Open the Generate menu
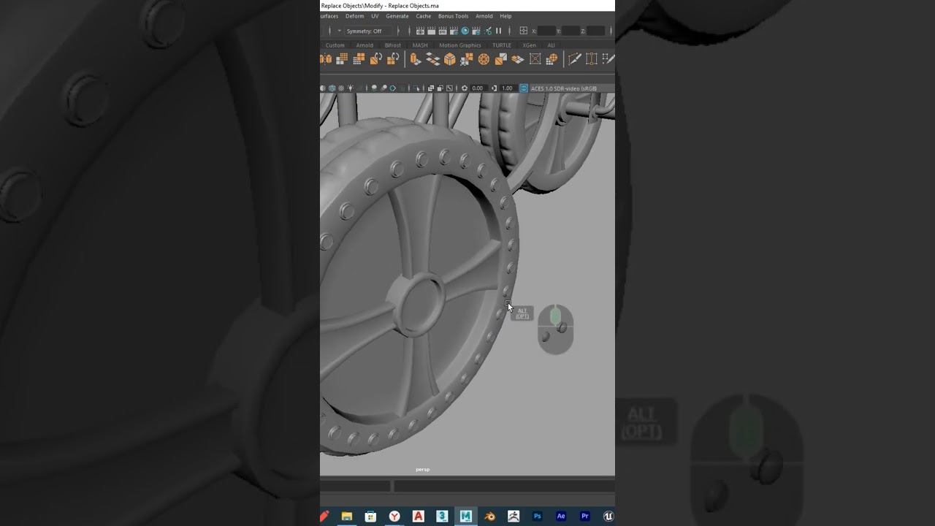Screen dimensions: 935x526 pyautogui.click(x=397, y=16)
